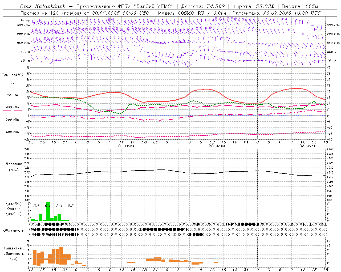
Task: Click the Рассчитано: 20.07.2025 16:39 UTC text
Action: [x=277, y=13]
